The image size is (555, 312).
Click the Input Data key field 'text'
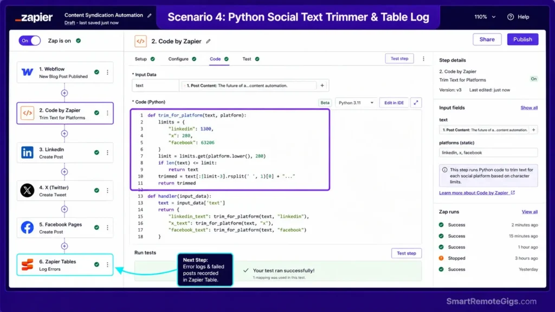pos(156,86)
